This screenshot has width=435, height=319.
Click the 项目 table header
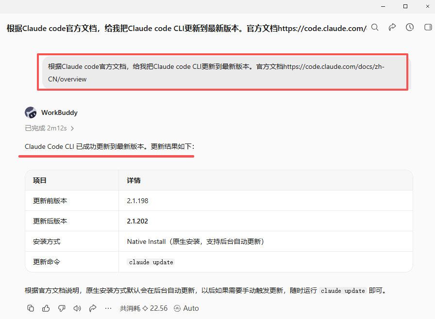[x=40, y=180]
